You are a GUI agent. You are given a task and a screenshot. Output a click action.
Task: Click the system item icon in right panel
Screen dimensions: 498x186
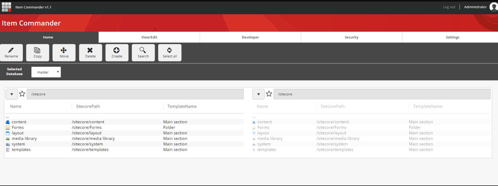pos(254,144)
